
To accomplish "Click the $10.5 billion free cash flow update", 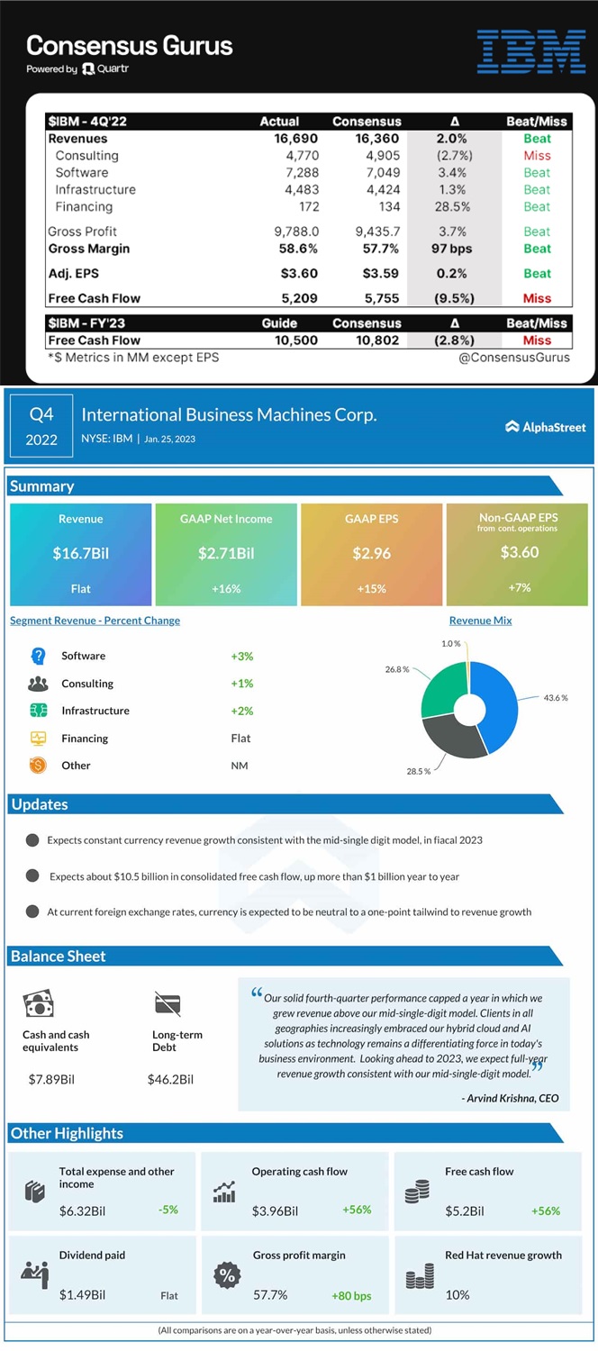I will tap(254, 876).
